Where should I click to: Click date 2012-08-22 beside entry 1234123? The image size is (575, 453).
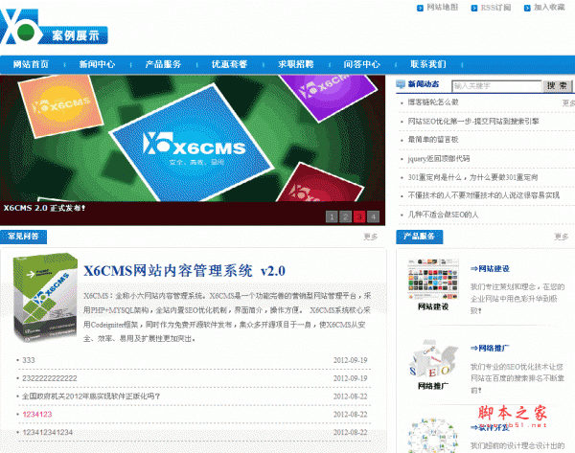350,414
